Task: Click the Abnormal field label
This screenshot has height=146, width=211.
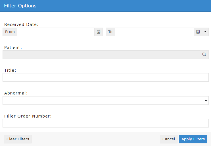Action: [x=16, y=93]
